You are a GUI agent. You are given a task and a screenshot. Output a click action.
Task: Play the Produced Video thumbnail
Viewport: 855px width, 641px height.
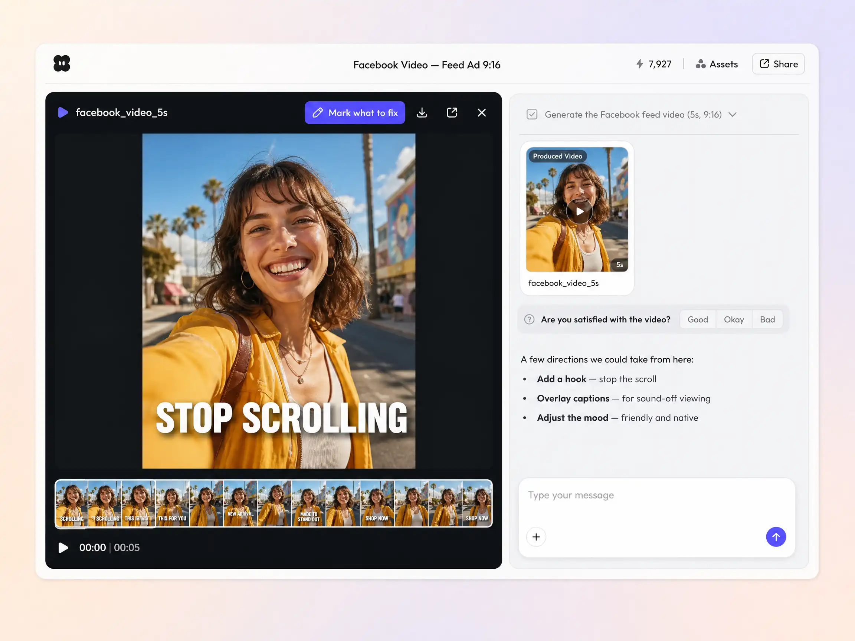pyautogui.click(x=579, y=211)
